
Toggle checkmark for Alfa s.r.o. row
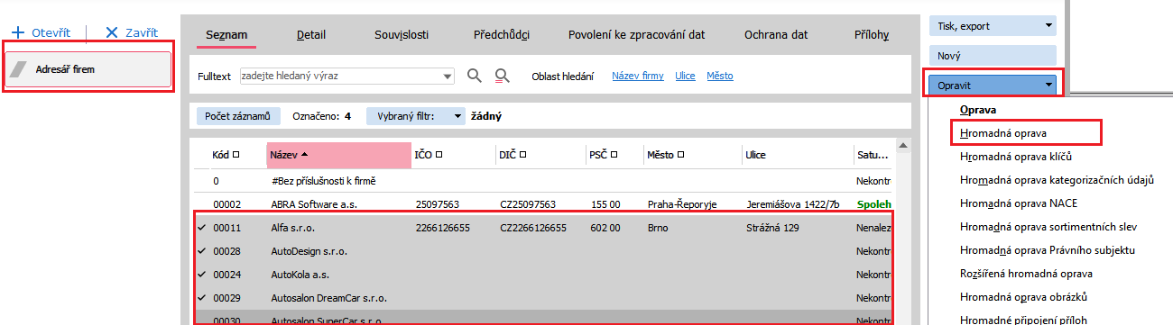point(201,228)
